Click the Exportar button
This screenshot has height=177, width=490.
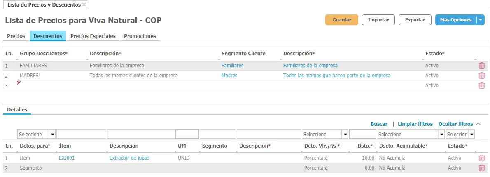coord(415,20)
